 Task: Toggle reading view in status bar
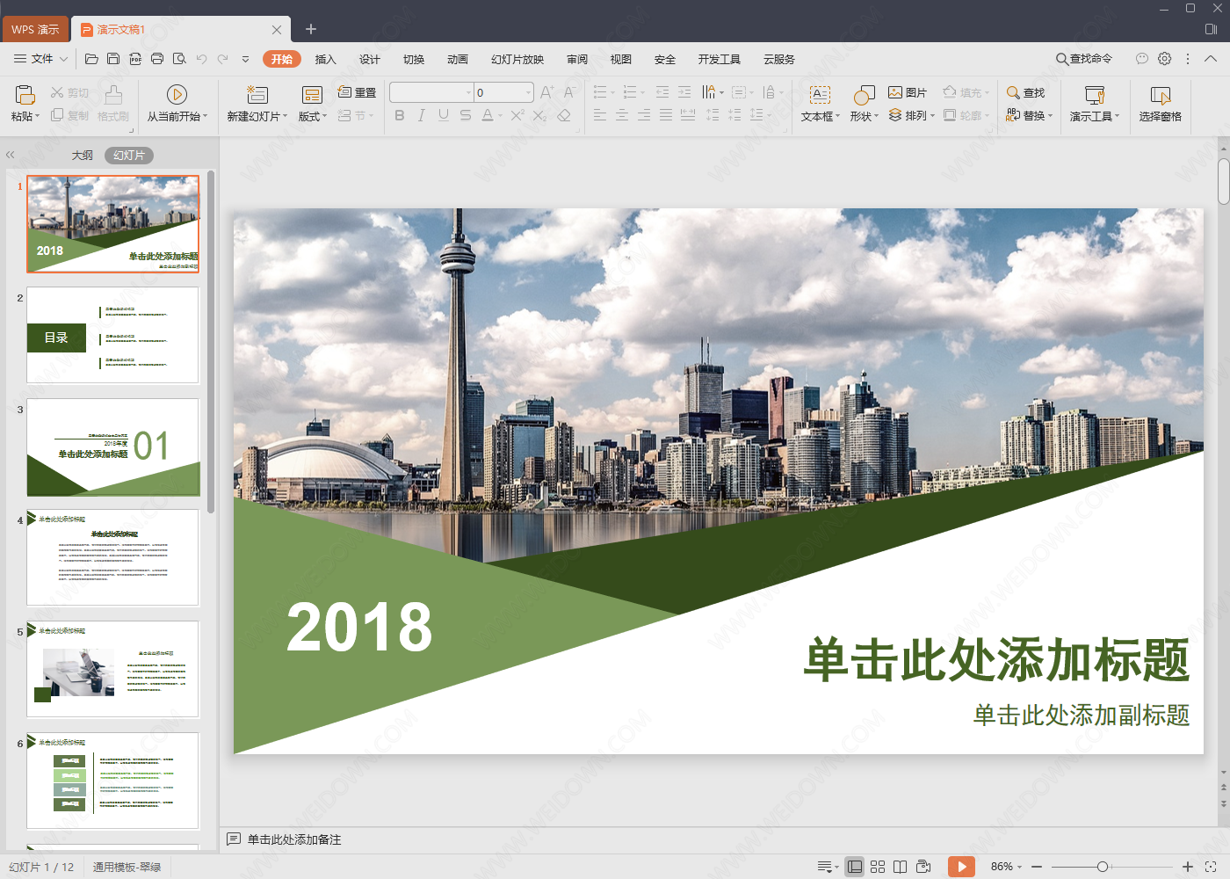[901, 867]
